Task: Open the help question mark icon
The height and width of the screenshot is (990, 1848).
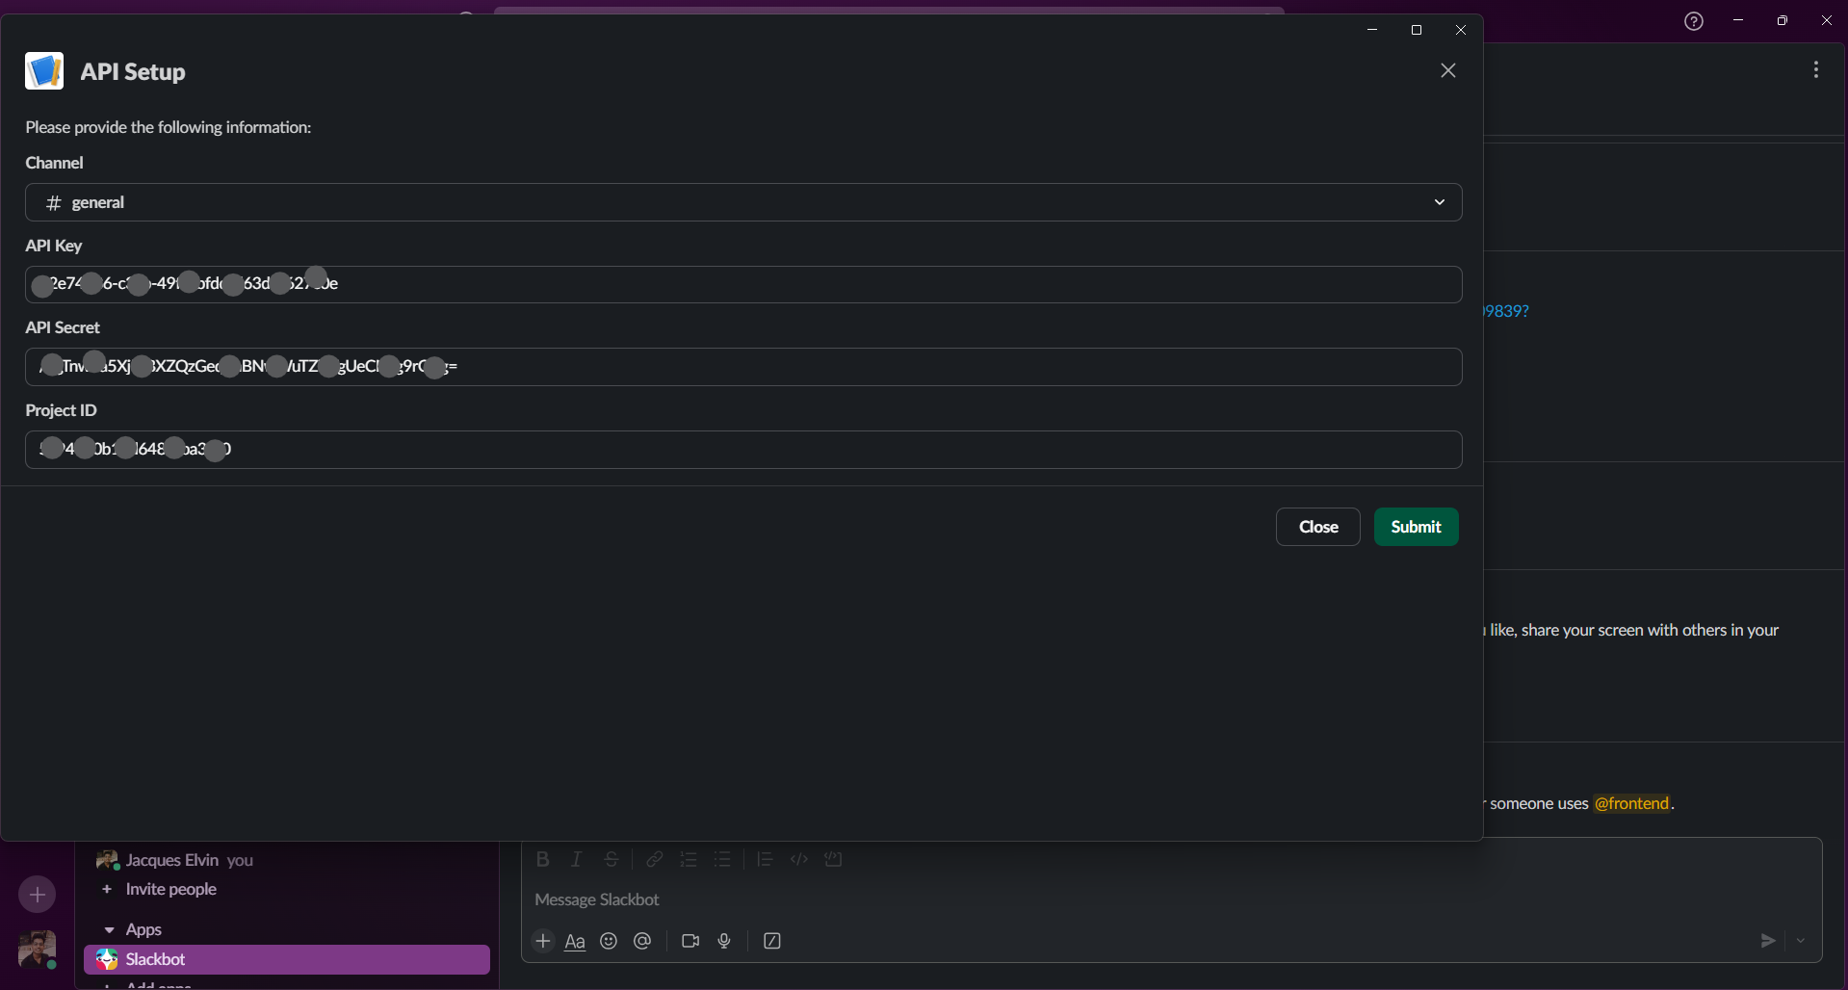Action: point(1694,21)
